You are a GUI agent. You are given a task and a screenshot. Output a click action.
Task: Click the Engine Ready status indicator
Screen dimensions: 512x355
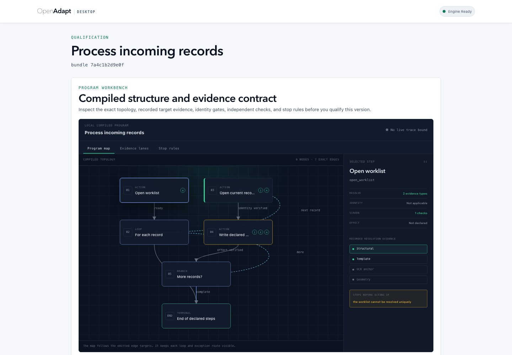coord(457,11)
